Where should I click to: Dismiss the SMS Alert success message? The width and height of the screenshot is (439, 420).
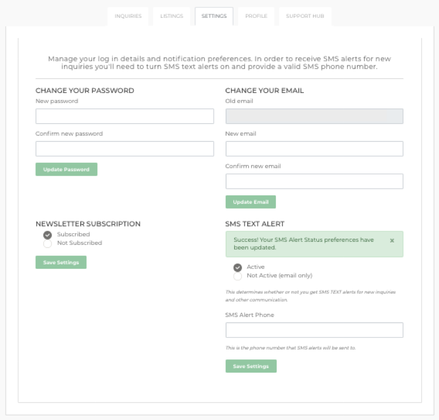tap(392, 240)
